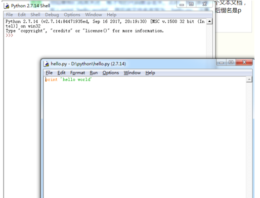260x198 pixels.
Task: Click the >>> prompt in Python Shell
Action: point(10,36)
